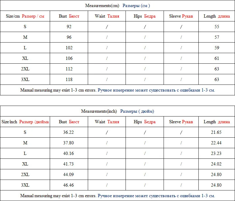The width and height of the screenshot is (235, 201).
Task: Select the XL size label in the cm table
Action: point(25,58)
